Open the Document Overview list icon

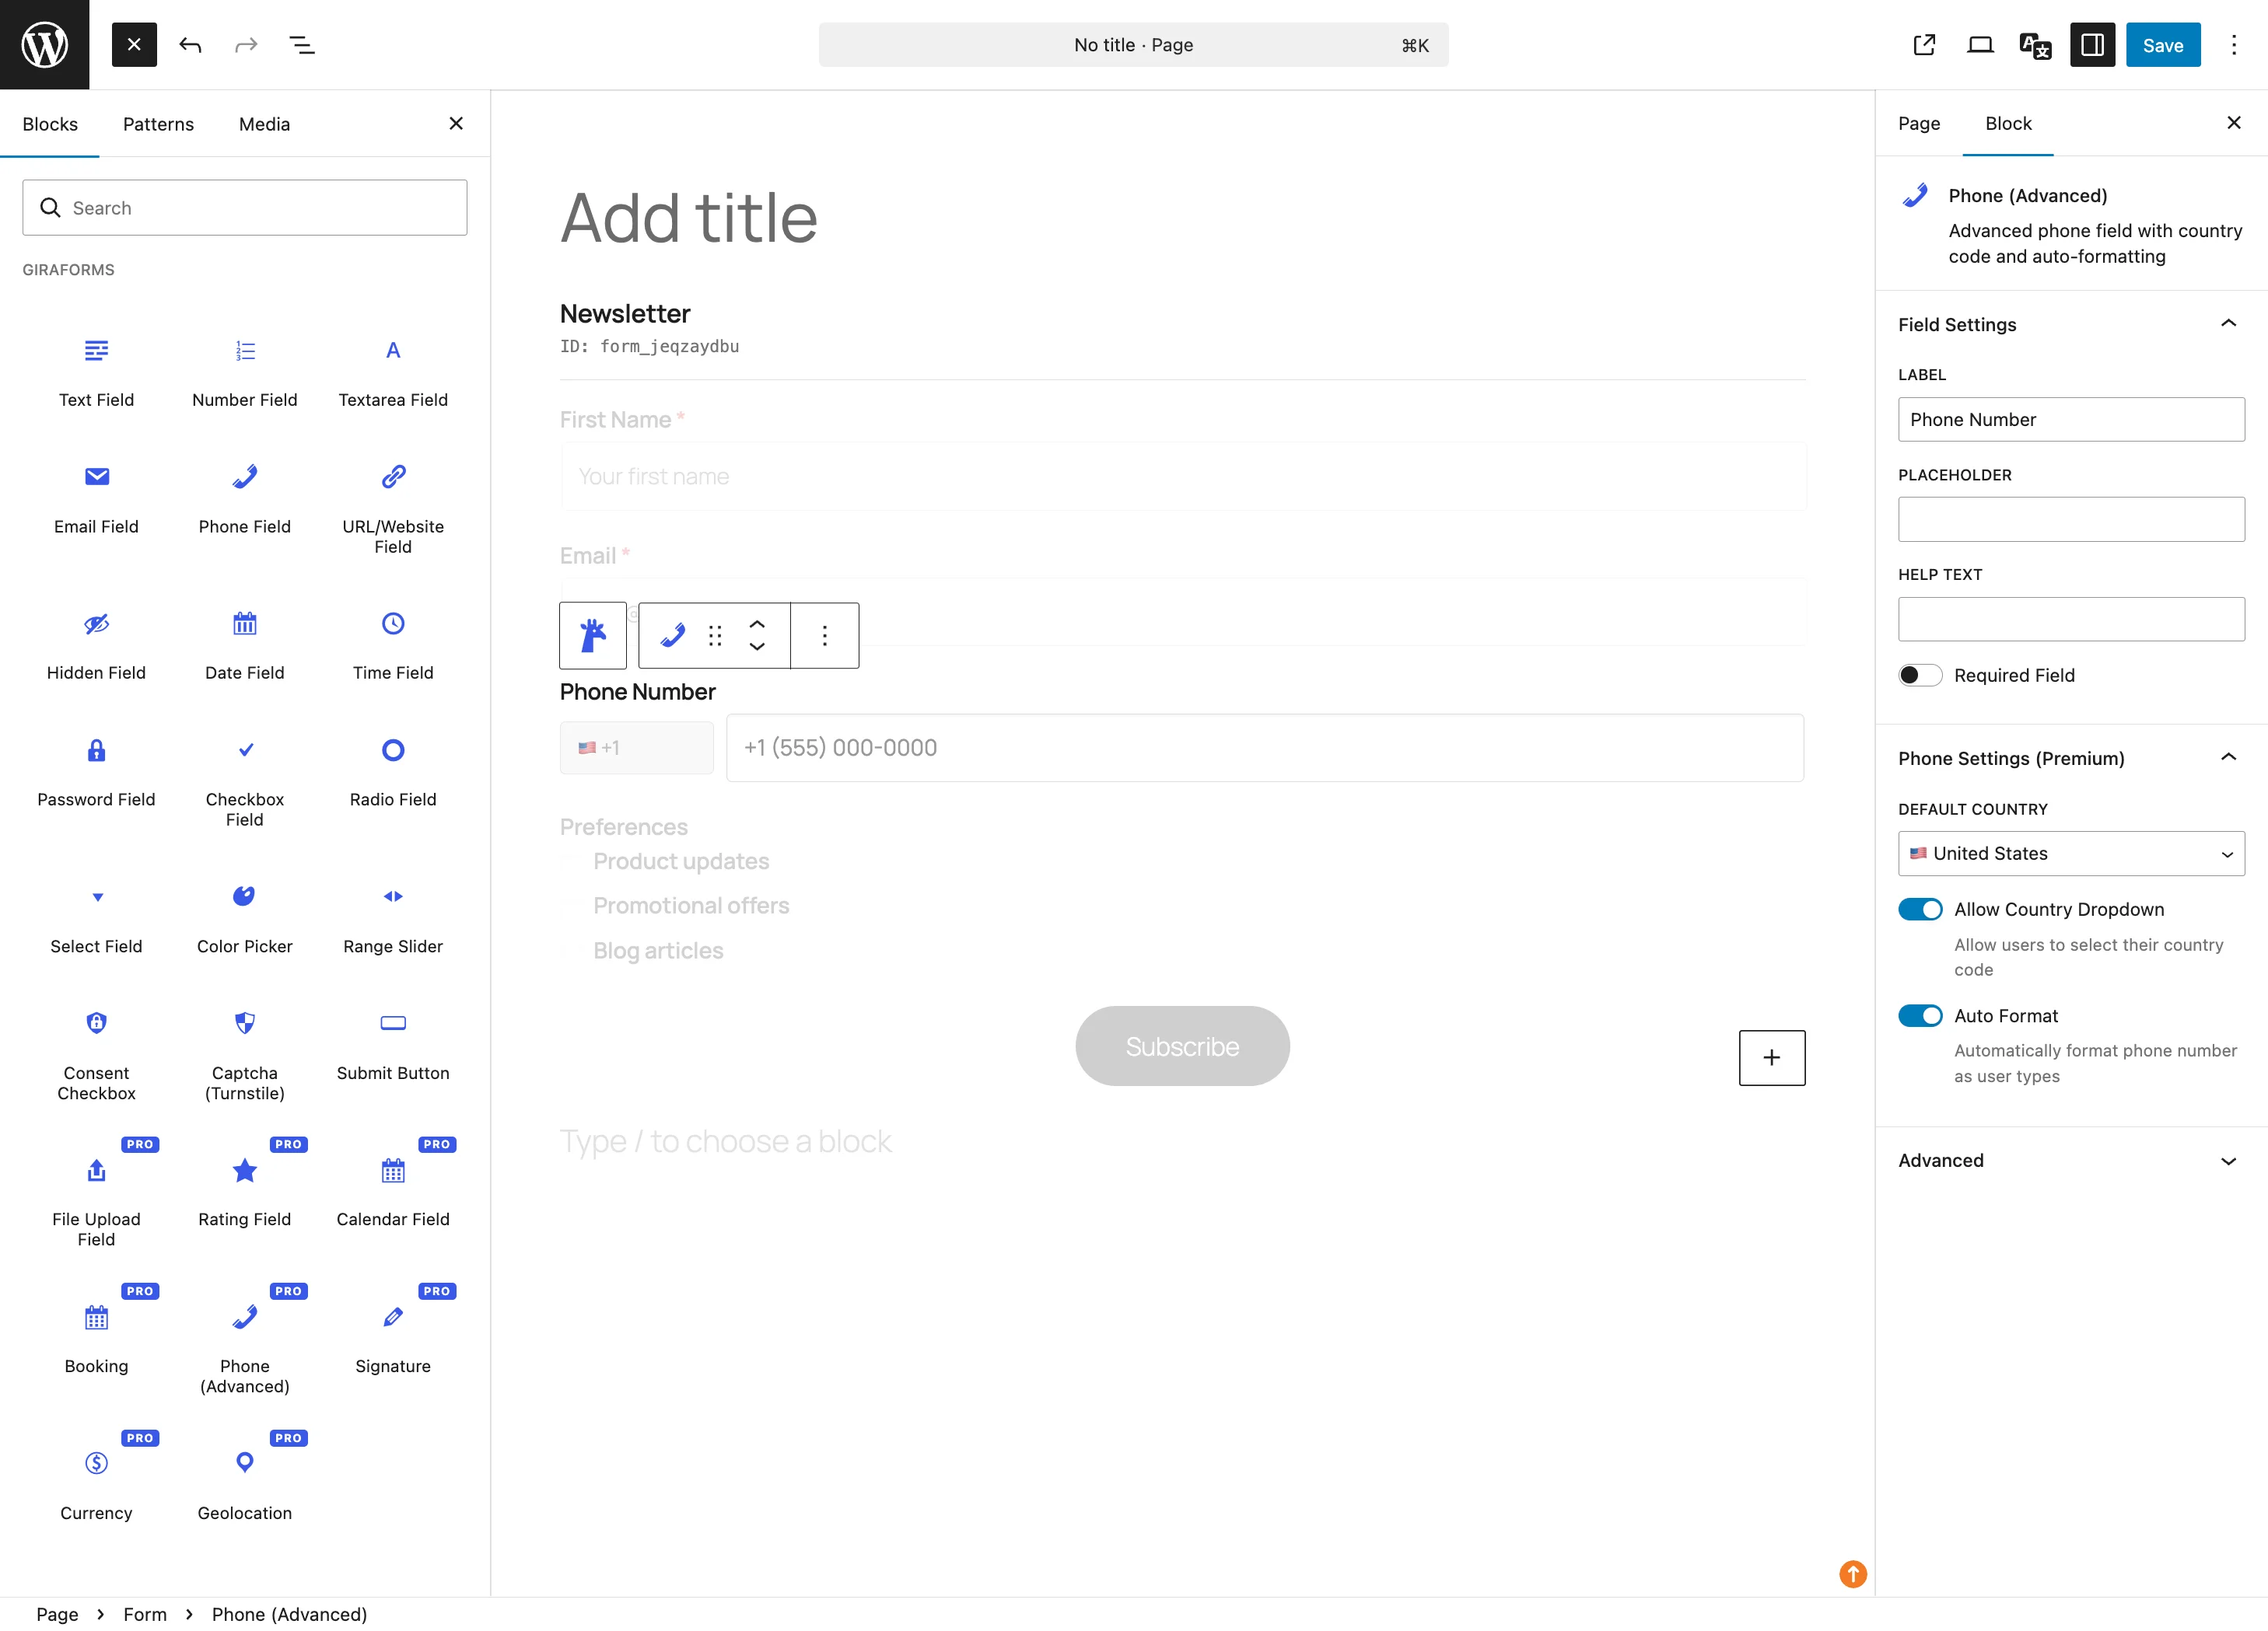click(301, 45)
